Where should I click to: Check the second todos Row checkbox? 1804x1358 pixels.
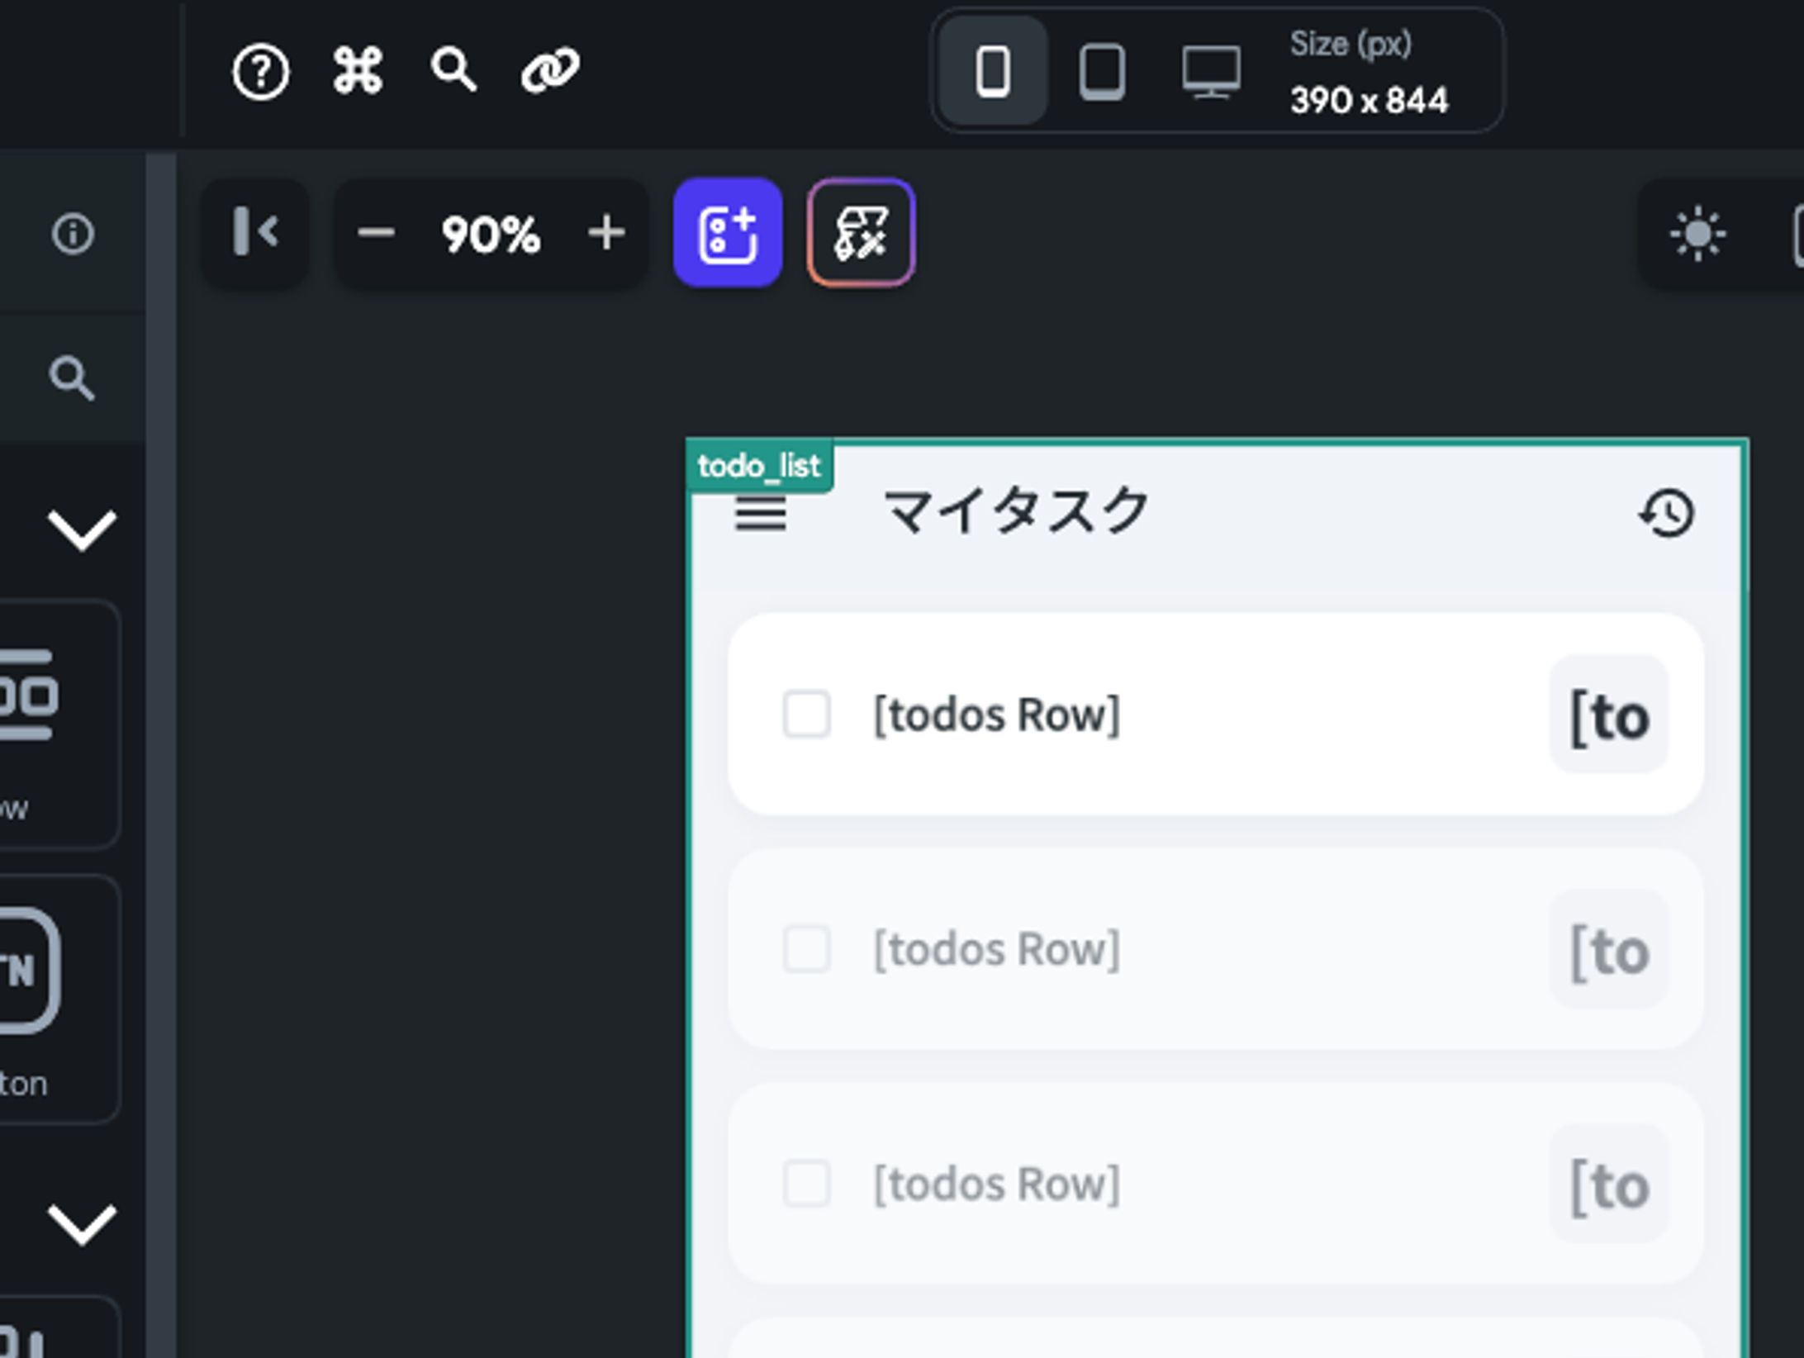click(x=806, y=948)
